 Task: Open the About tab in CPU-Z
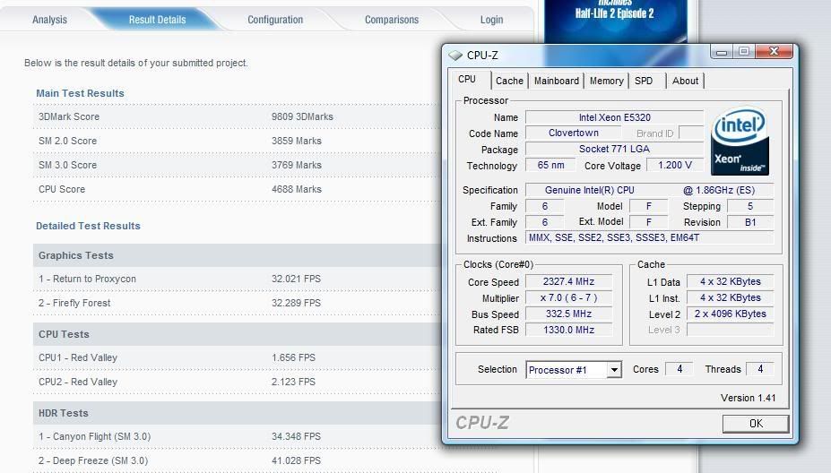(x=685, y=81)
